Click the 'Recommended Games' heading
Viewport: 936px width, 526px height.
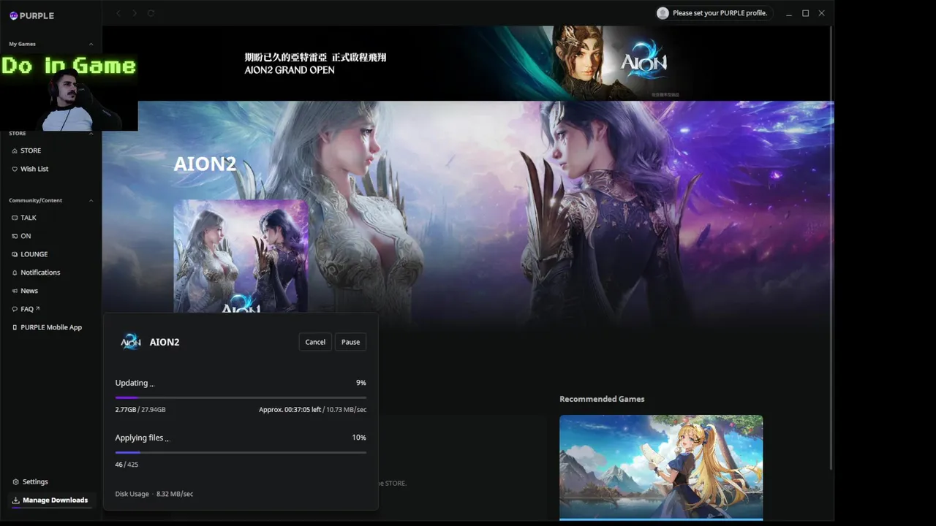click(602, 399)
